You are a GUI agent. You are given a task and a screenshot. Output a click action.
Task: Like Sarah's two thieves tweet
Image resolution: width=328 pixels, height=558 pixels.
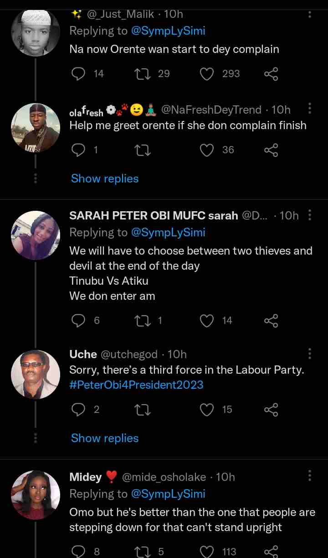point(207,321)
